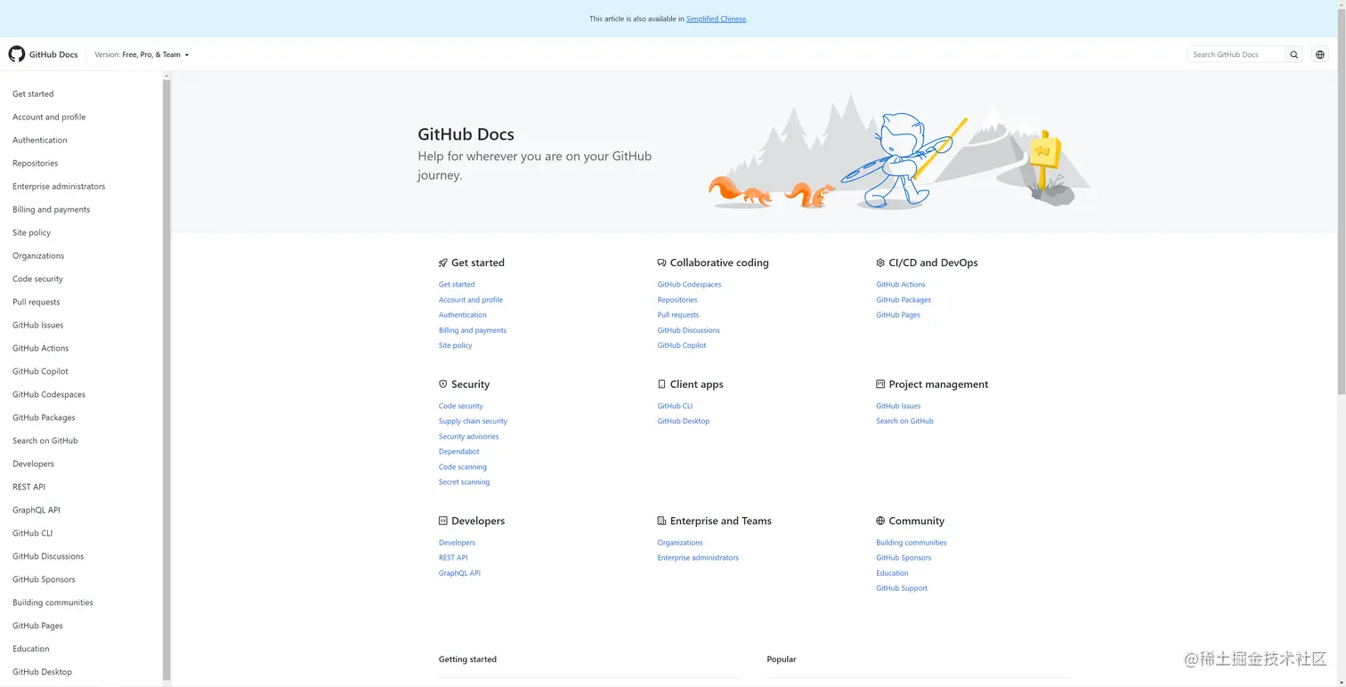Click the Collaborative coding chat icon
1346x687 pixels.
pyautogui.click(x=661, y=263)
